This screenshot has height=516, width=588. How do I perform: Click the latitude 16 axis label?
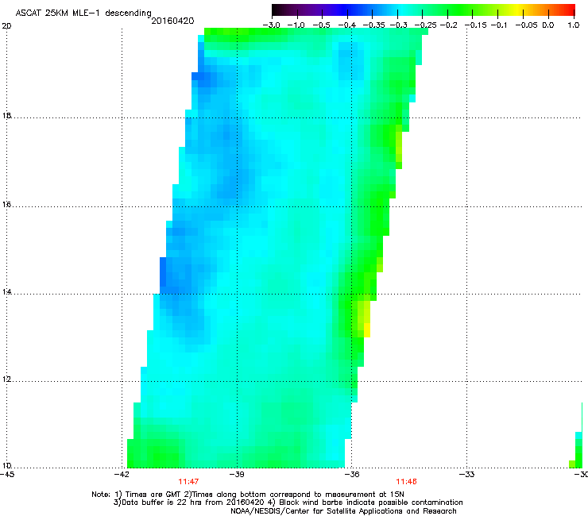(x=6, y=205)
